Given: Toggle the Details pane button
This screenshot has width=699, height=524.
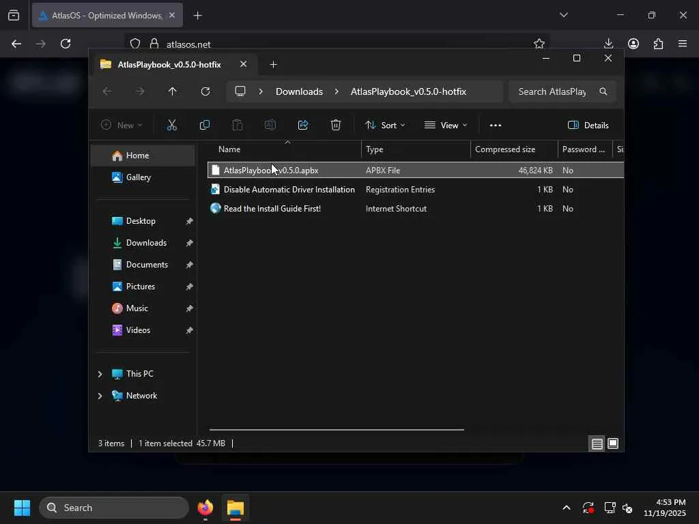Looking at the screenshot, I should point(588,126).
